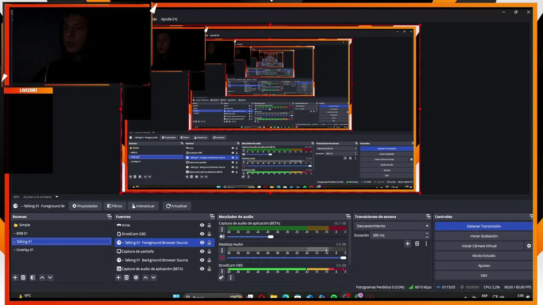Add a new scene with the plus icon

point(15,277)
